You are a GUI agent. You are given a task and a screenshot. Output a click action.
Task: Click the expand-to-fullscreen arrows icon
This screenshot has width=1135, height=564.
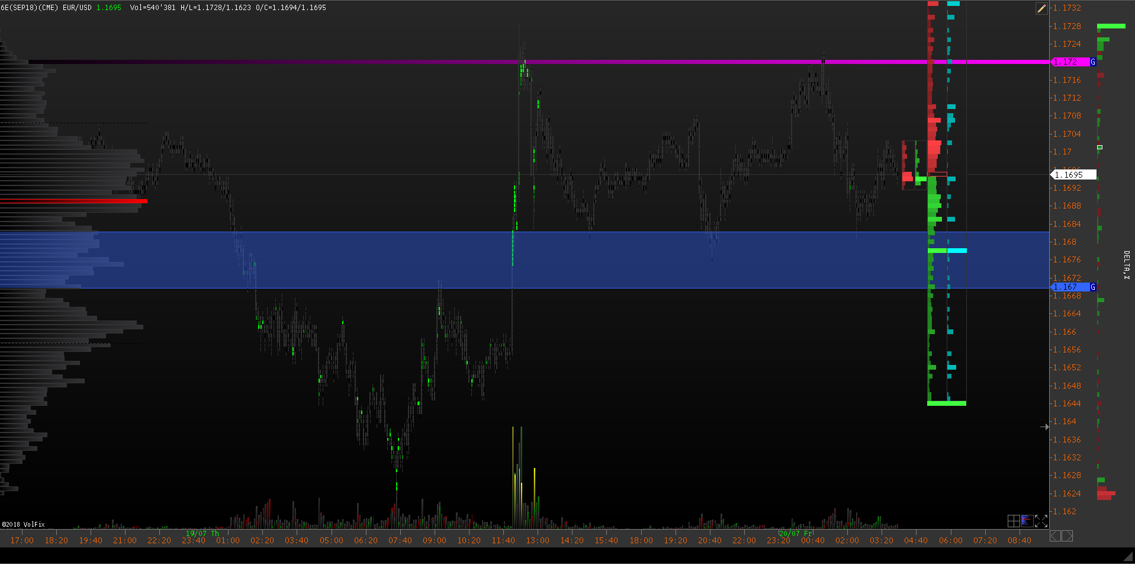click(x=1041, y=521)
